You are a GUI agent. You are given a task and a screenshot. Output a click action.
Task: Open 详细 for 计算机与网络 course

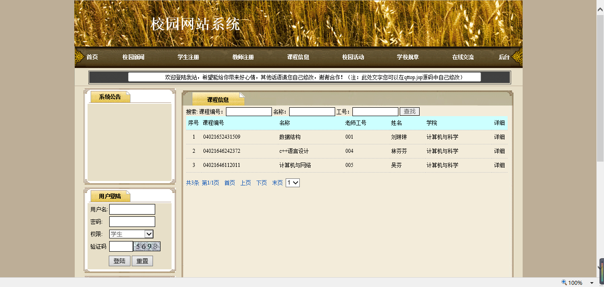[499, 166]
